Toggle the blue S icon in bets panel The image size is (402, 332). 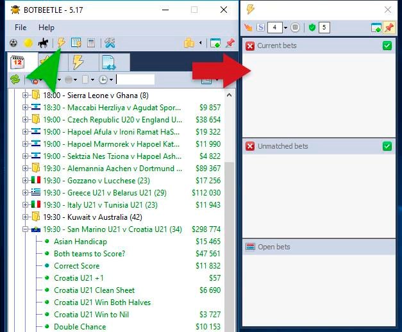(x=261, y=27)
